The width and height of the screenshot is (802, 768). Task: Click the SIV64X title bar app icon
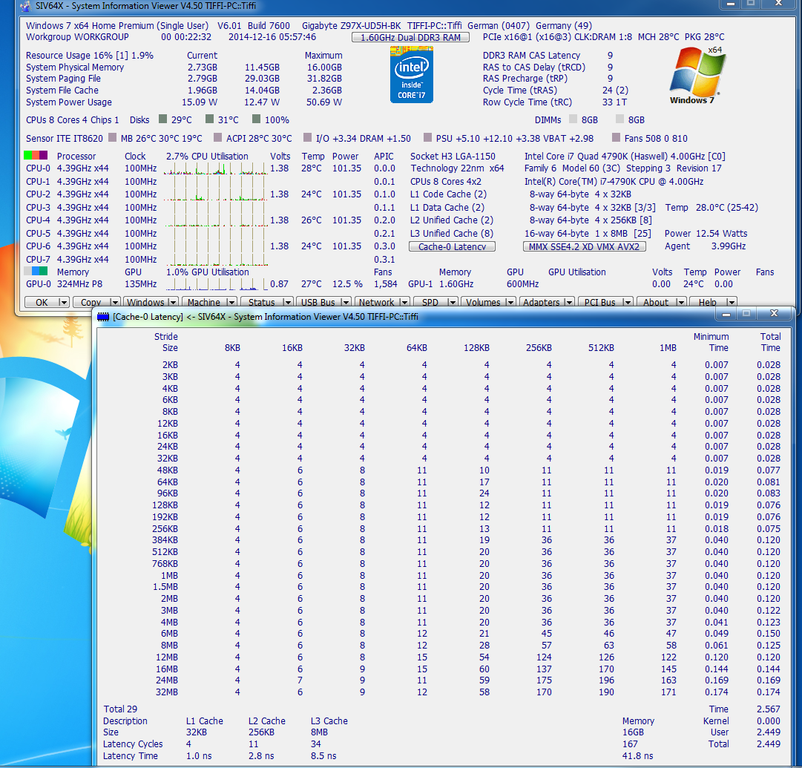click(25, 6)
